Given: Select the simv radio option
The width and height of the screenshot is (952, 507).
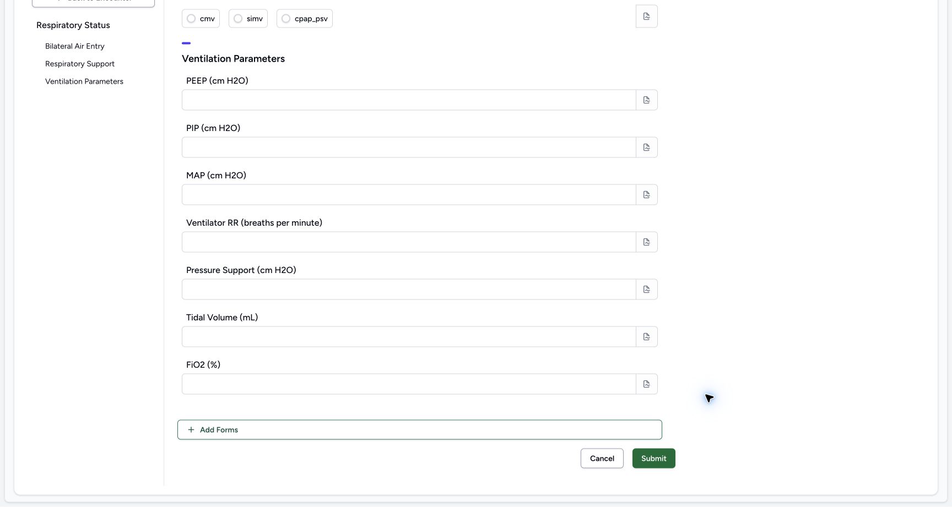Looking at the screenshot, I should (248, 19).
